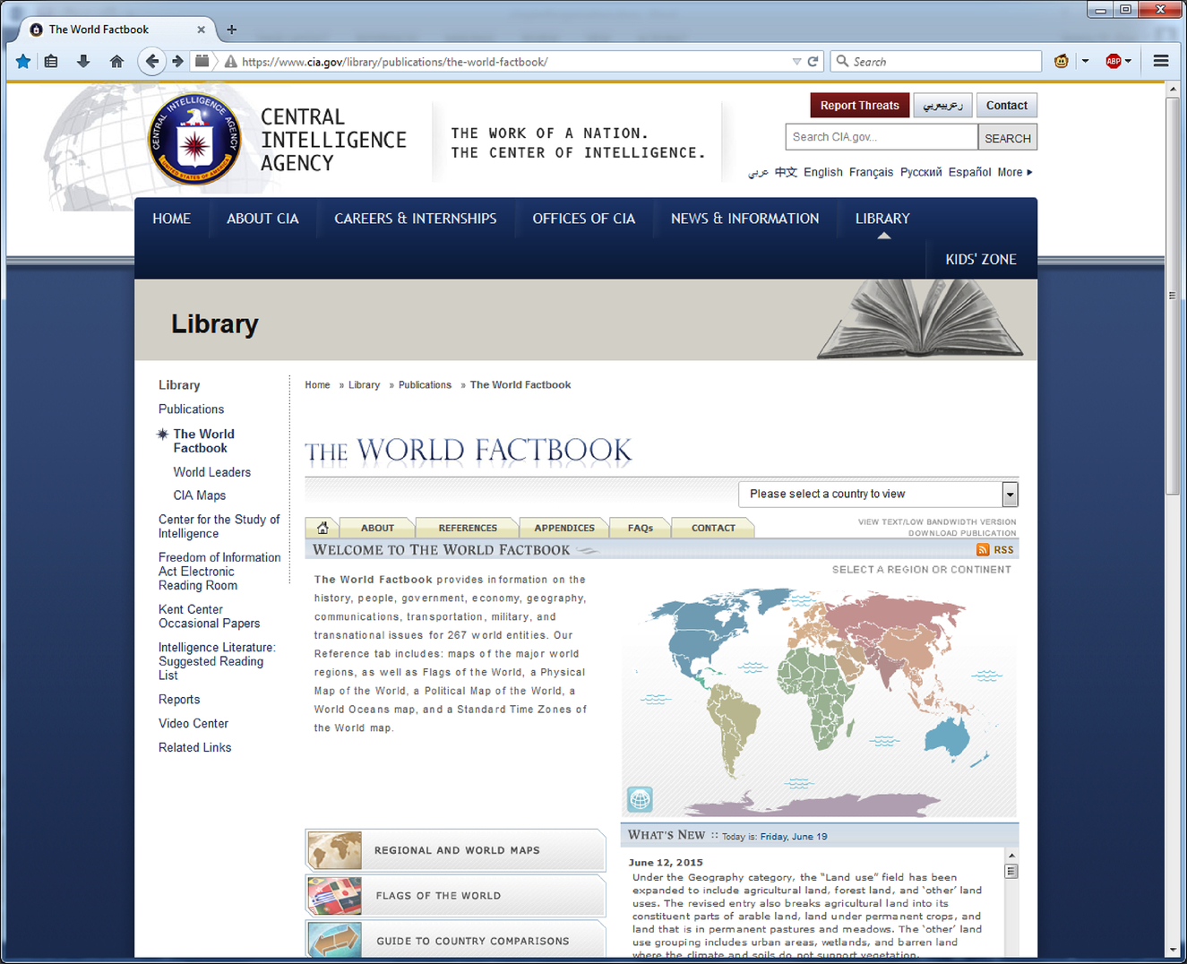
Task: Open the bookmarks list icon
Action: click(x=51, y=61)
